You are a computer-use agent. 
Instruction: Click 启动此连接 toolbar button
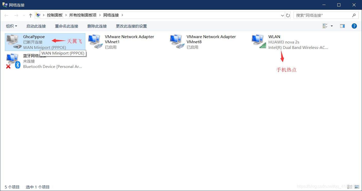(x=36, y=26)
